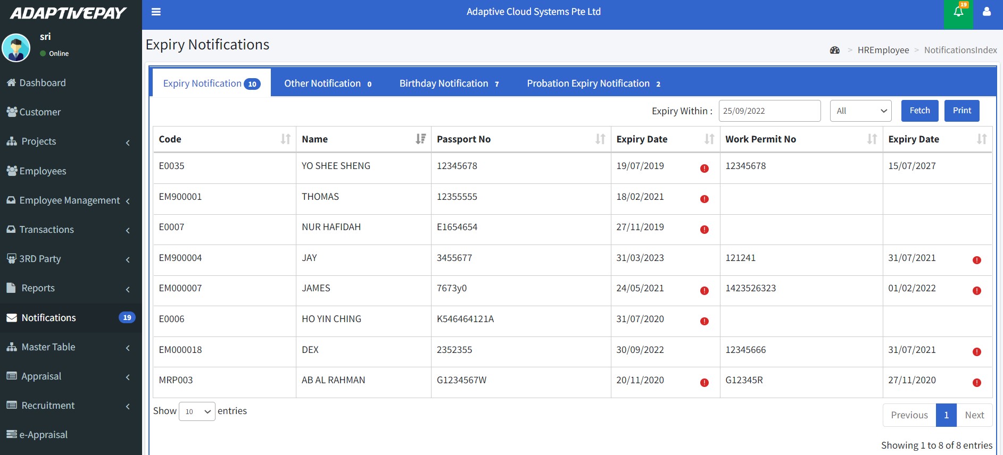
Task: Click the red alert icon in NUR HAFIDAH row
Action: pos(704,230)
